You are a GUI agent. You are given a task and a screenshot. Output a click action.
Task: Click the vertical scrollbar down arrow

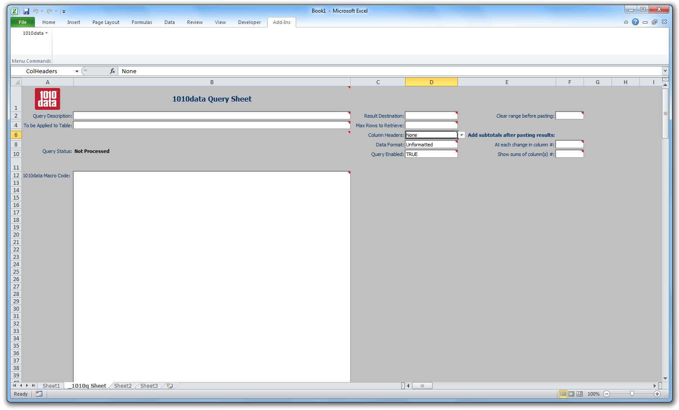[665, 379]
